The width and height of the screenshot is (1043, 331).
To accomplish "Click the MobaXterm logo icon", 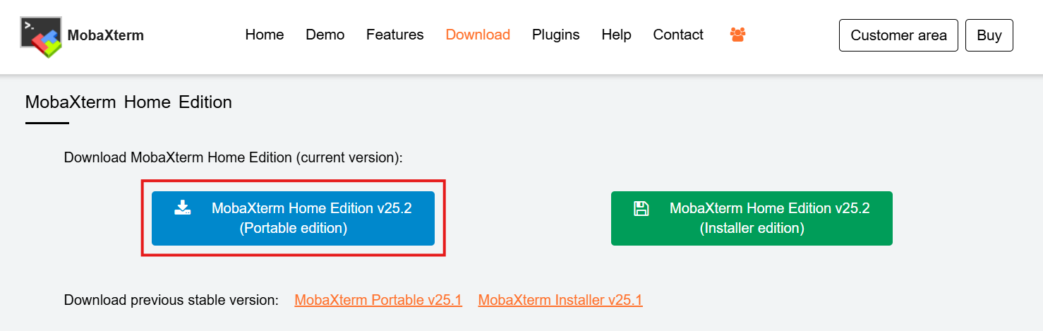I will (x=41, y=36).
